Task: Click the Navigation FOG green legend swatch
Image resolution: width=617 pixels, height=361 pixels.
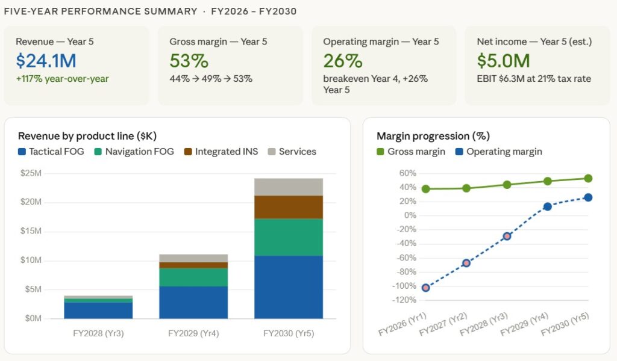Action: coord(98,152)
